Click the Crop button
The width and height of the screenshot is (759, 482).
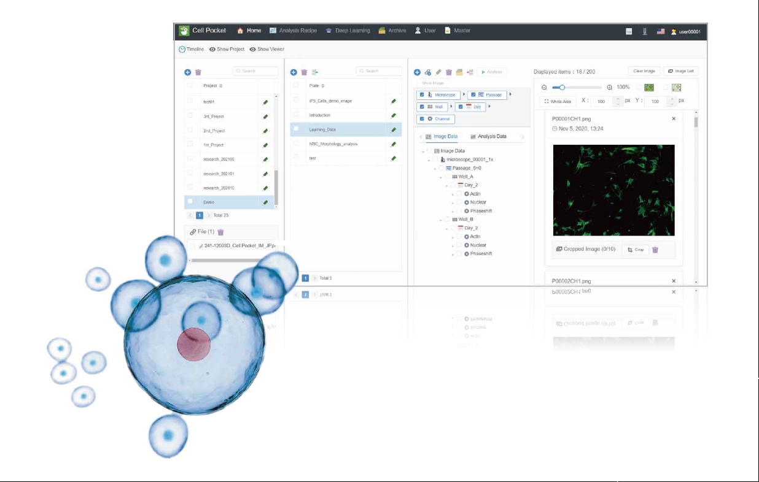tap(635, 250)
